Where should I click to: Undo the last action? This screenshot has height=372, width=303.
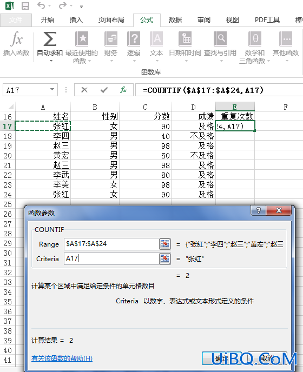[41, 5]
